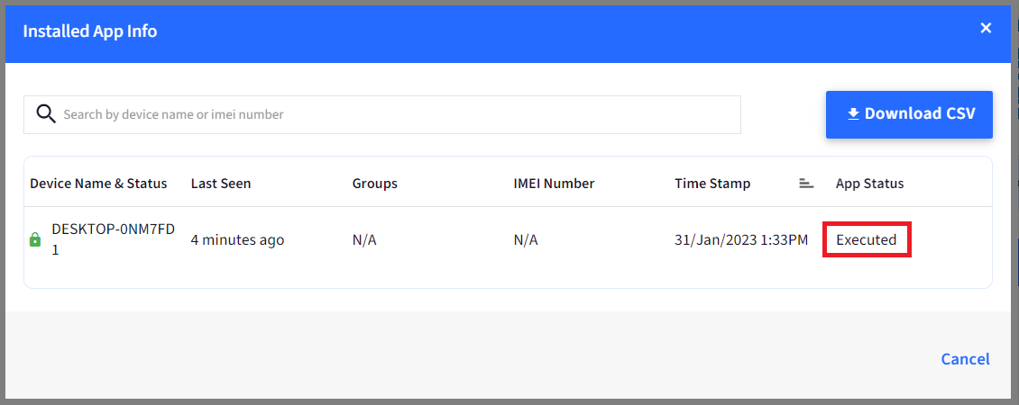Select the '4 minutes ago' last seen value
The height and width of the screenshot is (405, 1019).
click(x=237, y=240)
